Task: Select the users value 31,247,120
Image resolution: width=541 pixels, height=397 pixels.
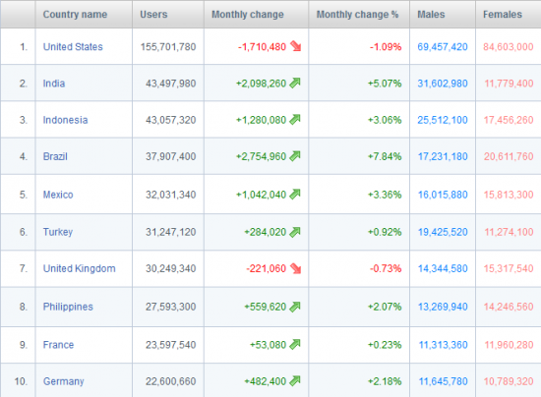Action: pyautogui.click(x=170, y=232)
